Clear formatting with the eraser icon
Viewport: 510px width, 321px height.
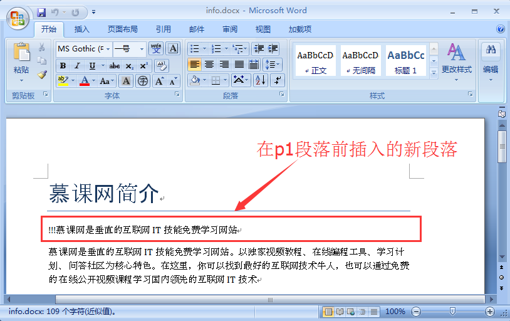pyautogui.click(x=161, y=66)
